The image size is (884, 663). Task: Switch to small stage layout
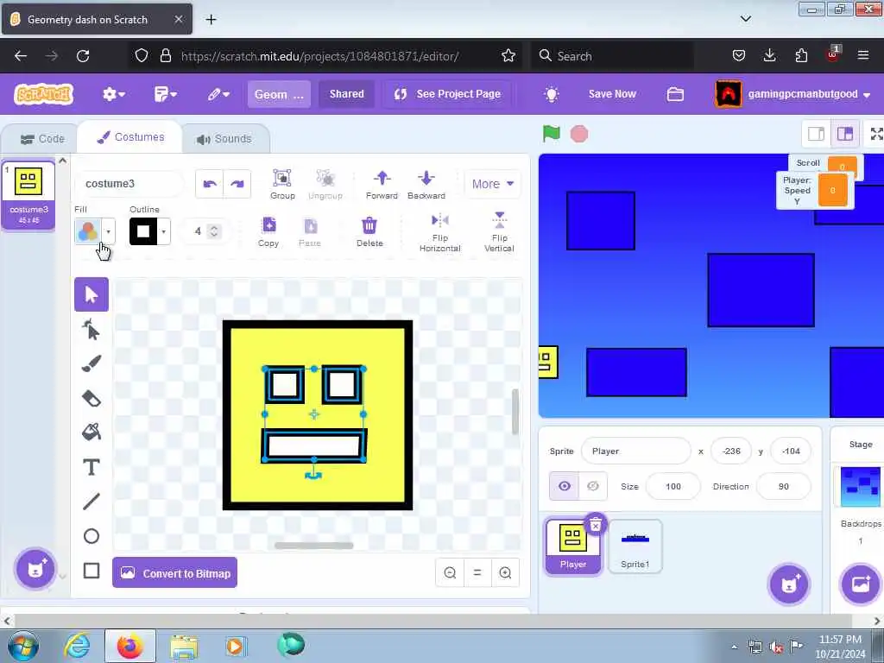click(816, 134)
